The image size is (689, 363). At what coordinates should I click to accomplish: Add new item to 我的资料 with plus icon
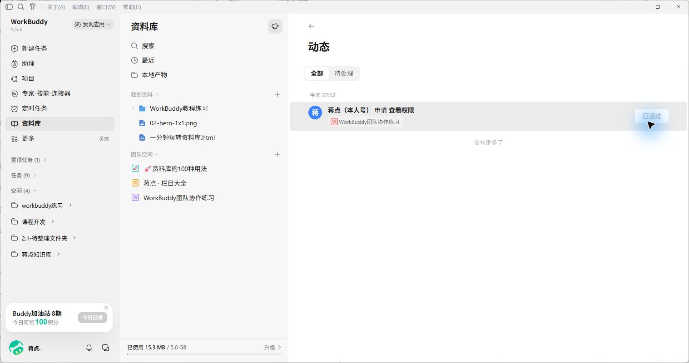pyautogui.click(x=278, y=94)
